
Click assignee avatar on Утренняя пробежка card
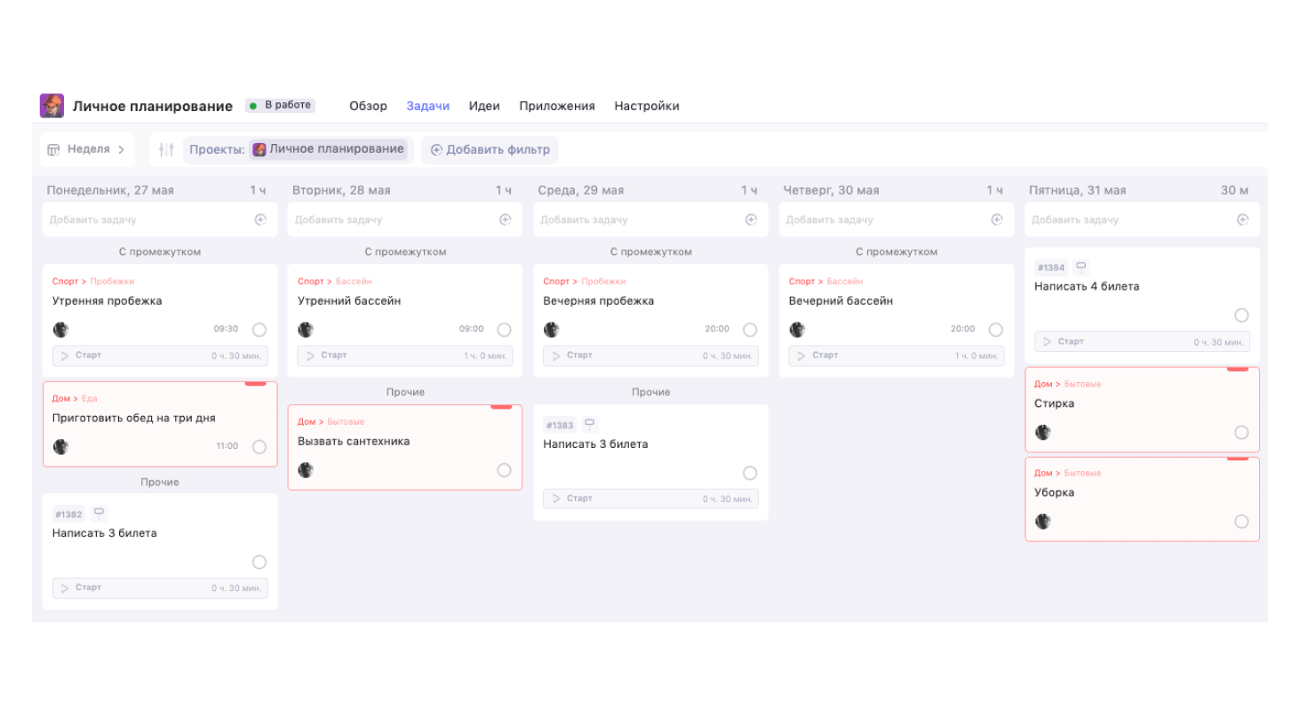[x=60, y=330]
